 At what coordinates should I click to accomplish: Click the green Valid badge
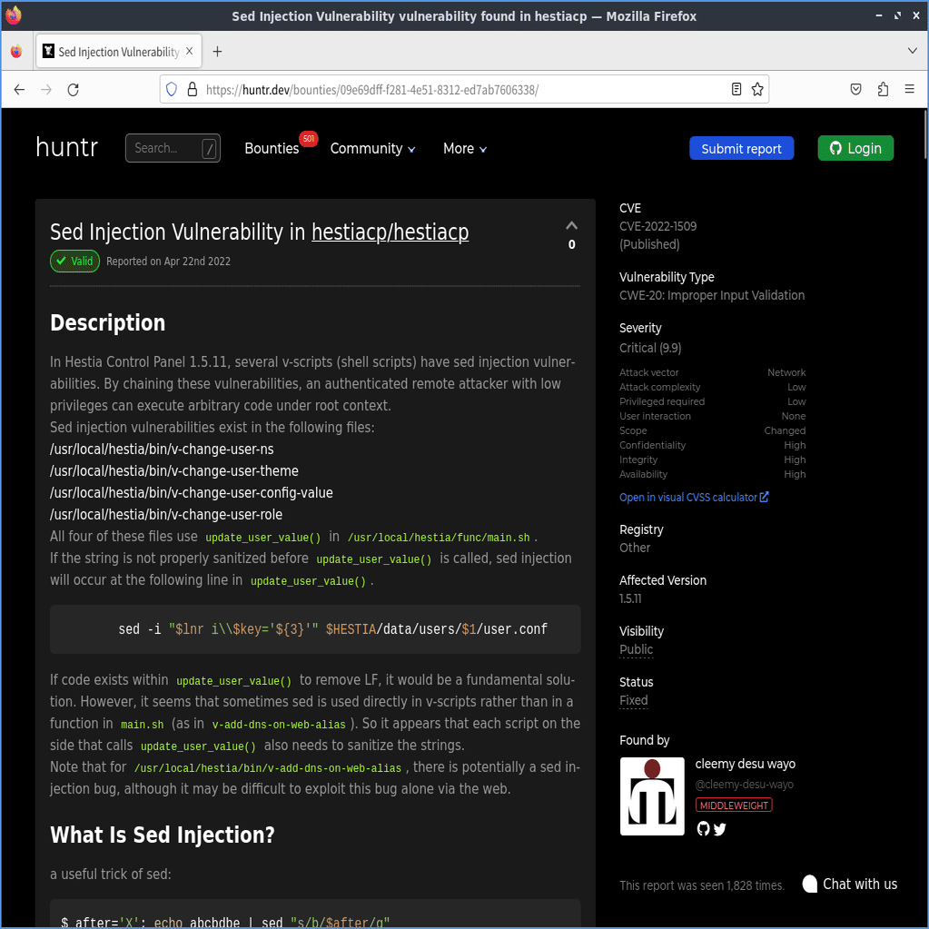pos(74,262)
